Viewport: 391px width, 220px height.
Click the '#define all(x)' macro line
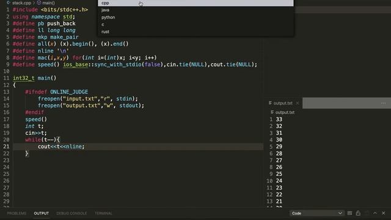click(71, 44)
